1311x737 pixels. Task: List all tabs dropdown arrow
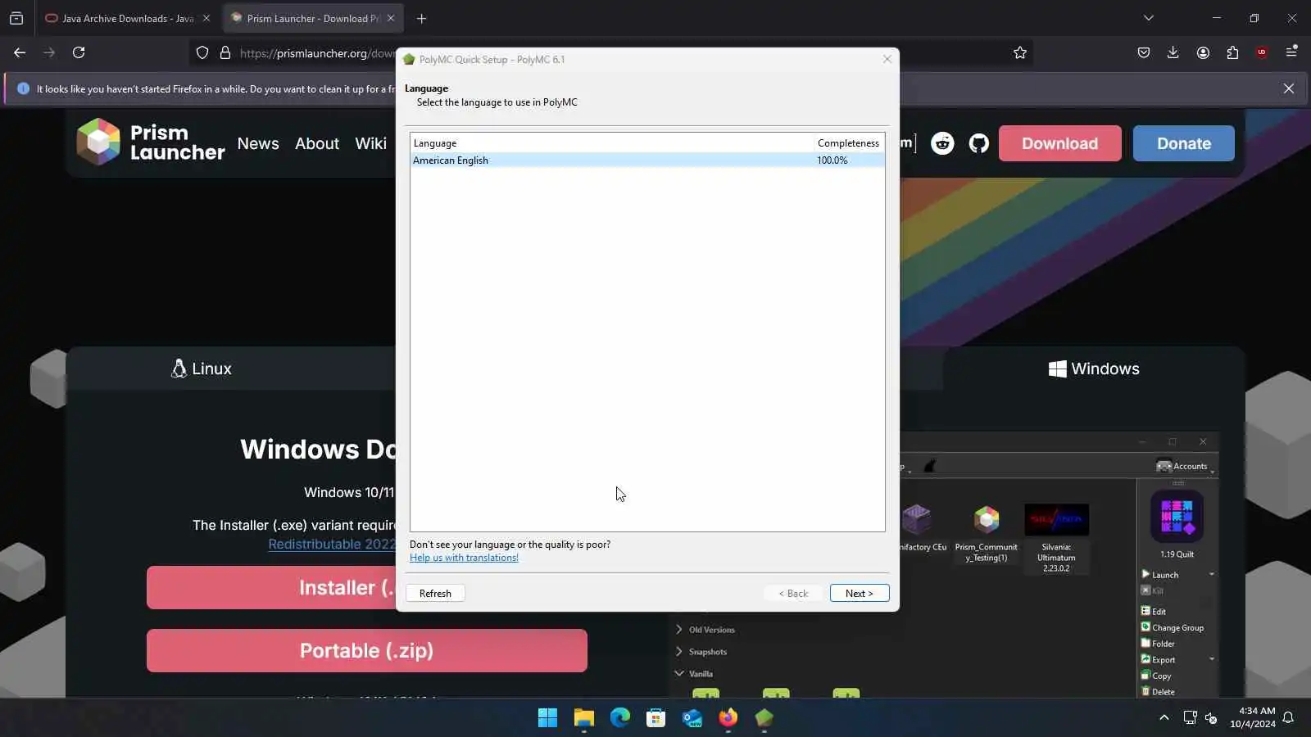click(x=1149, y=18)
